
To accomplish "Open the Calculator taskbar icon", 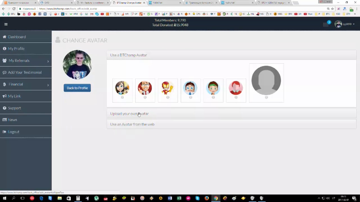I will tap(78, 198).
